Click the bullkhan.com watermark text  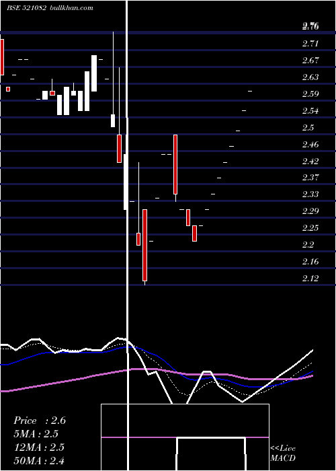pyautogui.click(x=71, y=8)
